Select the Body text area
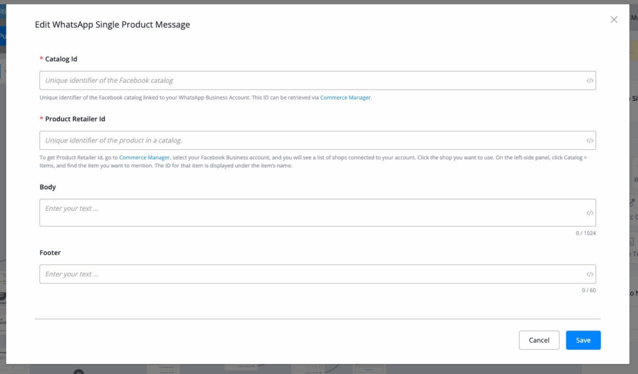 click(312, 213)
